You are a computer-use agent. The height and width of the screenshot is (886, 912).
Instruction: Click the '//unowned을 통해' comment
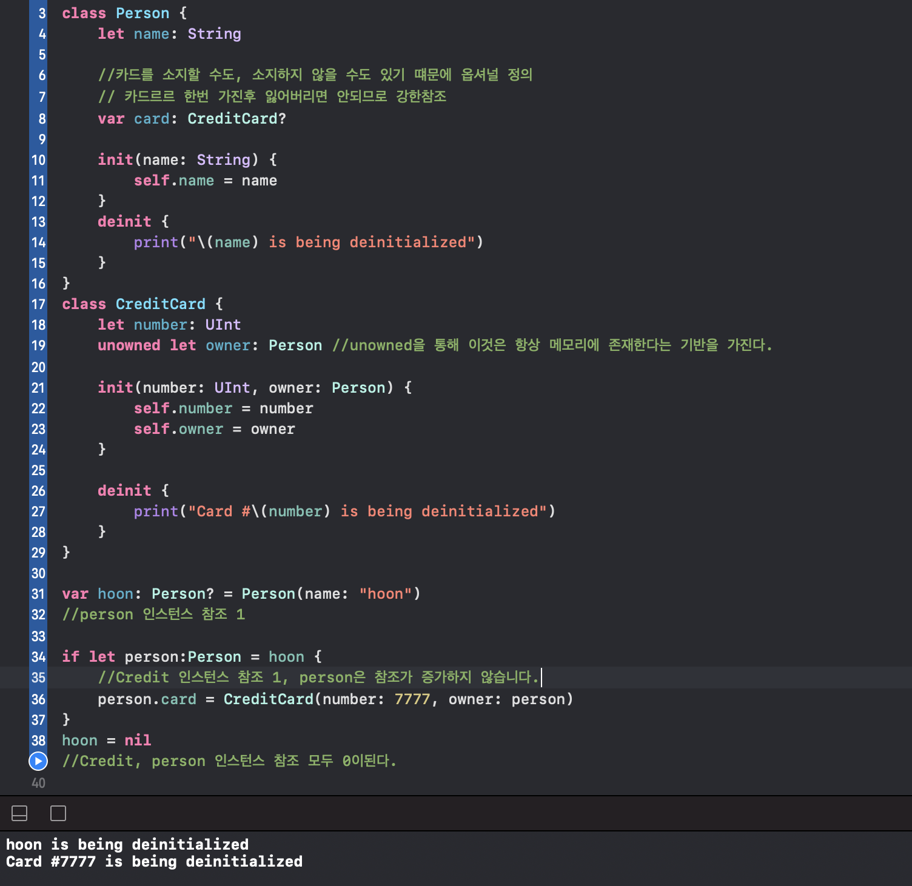[552, 345]
